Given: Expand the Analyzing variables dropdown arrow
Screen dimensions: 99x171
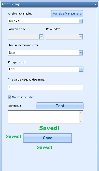Looking at the screenshot, I should coord(81,21).
